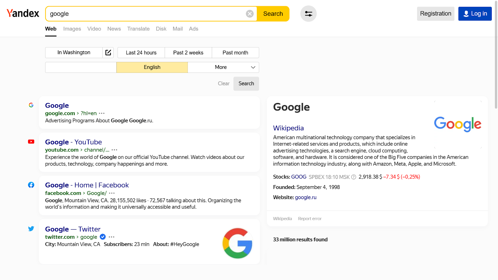498x280 pixels.
Task: Click the YouTube favicon beside the result
Action: (31, 142)
